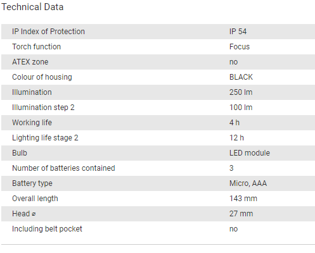Screen dimensions: 315x253
Task: Select the Illumination step 2 label
Action: (43, 108)
